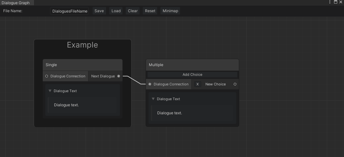Screen dimensions: 344x157
Task: Click the New Choice output port circle
Action: (235, 84)
